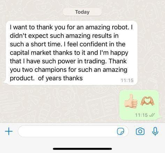Click the word 'product.' in last line

(x=22, y=78)
